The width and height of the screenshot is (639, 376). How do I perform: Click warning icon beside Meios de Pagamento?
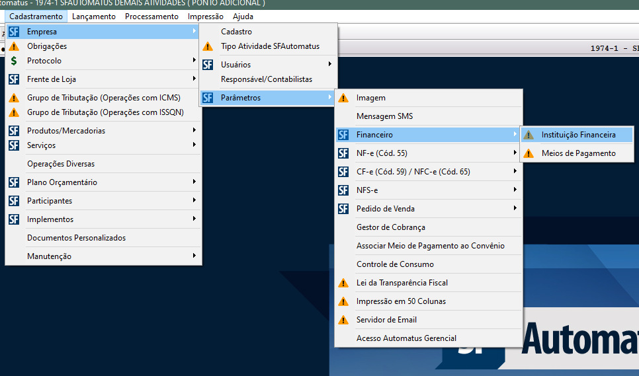(529, 153)
